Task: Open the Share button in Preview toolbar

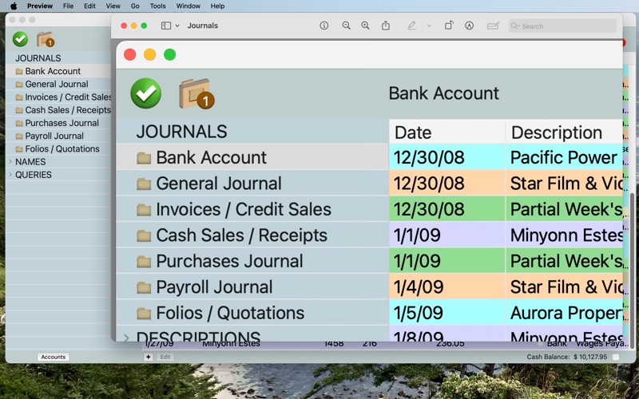Action: pyautogui.click(x=386, y=26)
